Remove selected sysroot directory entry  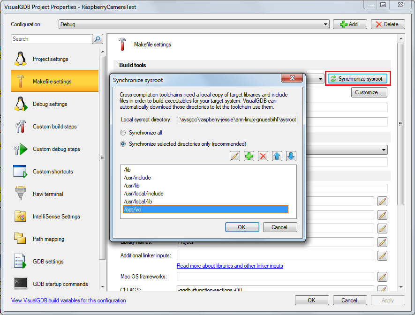click(x=263, y=156)
